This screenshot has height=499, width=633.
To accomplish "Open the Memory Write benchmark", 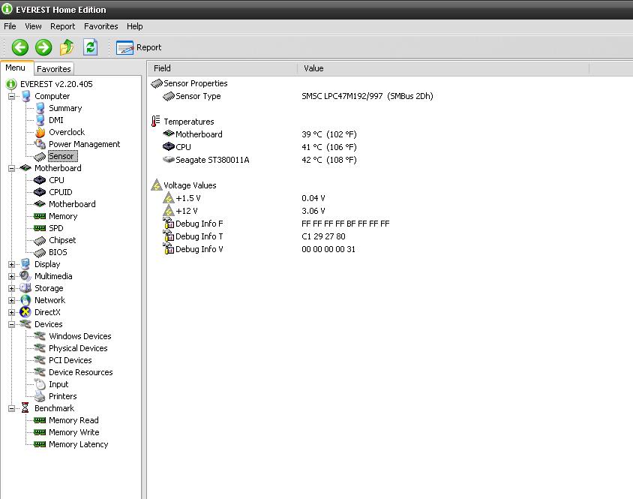I will (x=74, y=432).
